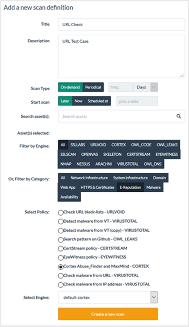The height and width of the screenshot is (327, 189).
Task: Click the freq. input box
Action: coord(120,87)
